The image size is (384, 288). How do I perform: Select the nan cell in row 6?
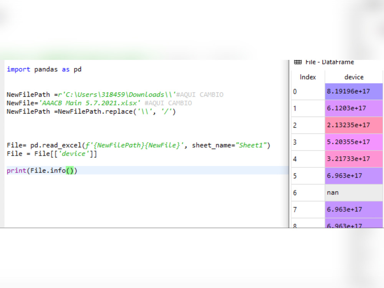point(354,193)
